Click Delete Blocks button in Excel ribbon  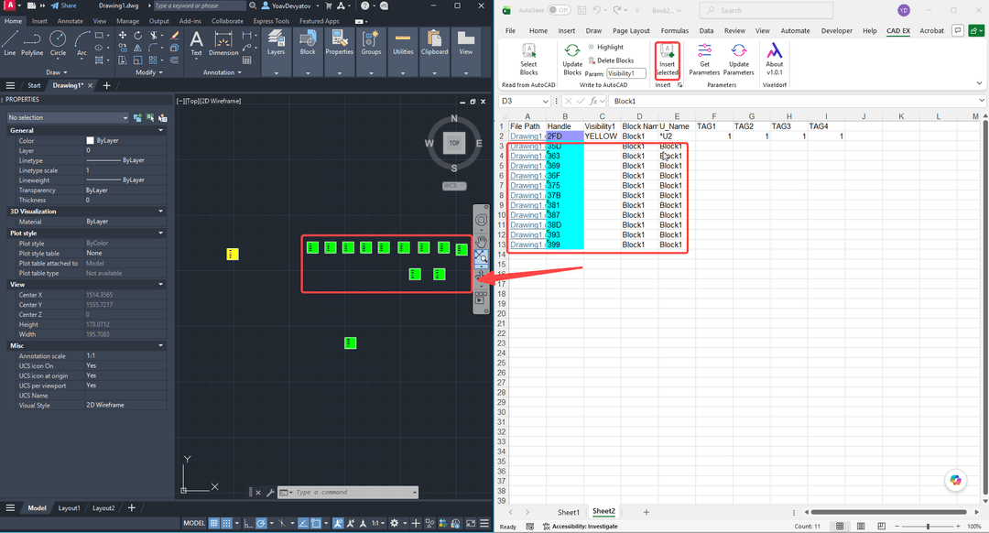pos(611,60)
